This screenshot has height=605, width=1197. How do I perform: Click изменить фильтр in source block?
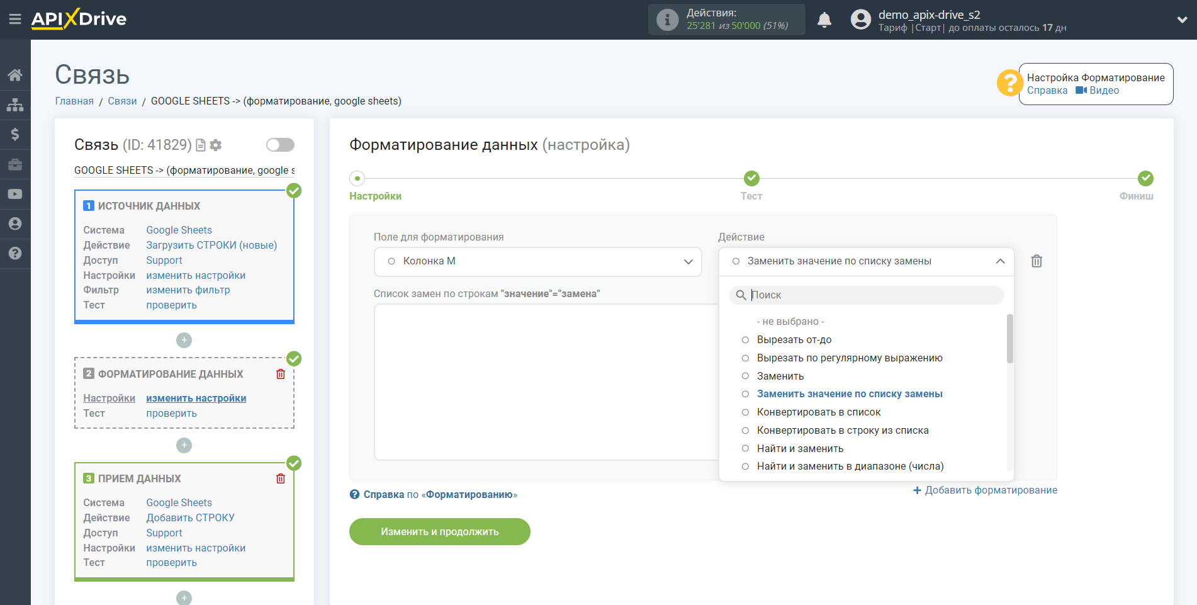188,290
